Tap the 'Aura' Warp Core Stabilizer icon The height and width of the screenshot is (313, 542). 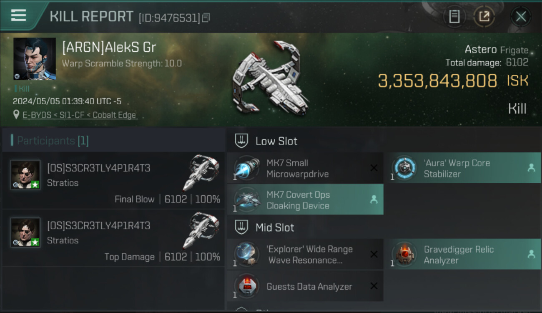404,168
